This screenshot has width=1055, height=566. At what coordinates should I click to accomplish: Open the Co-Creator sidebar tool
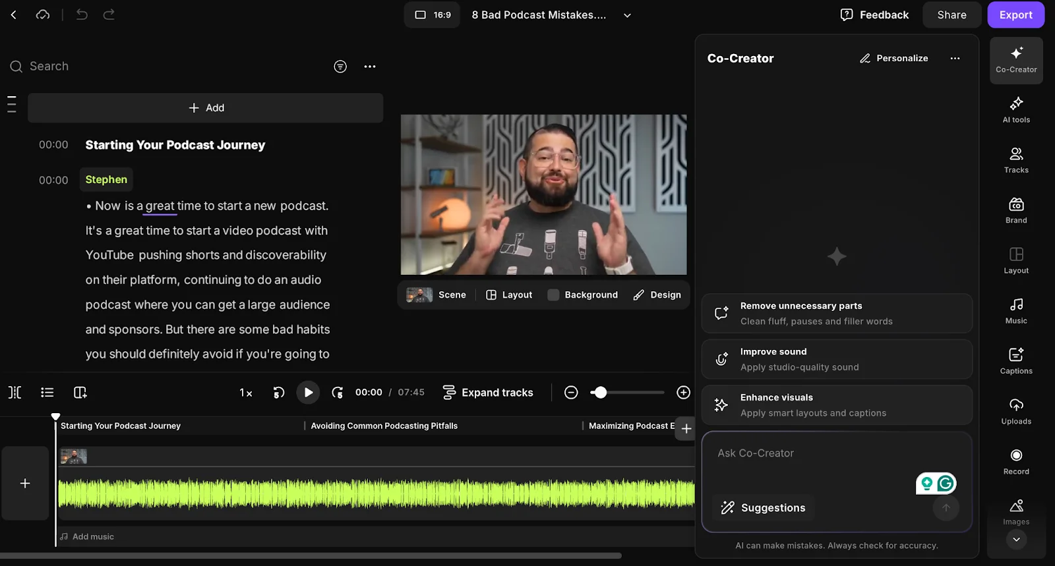click(1016, 60)
